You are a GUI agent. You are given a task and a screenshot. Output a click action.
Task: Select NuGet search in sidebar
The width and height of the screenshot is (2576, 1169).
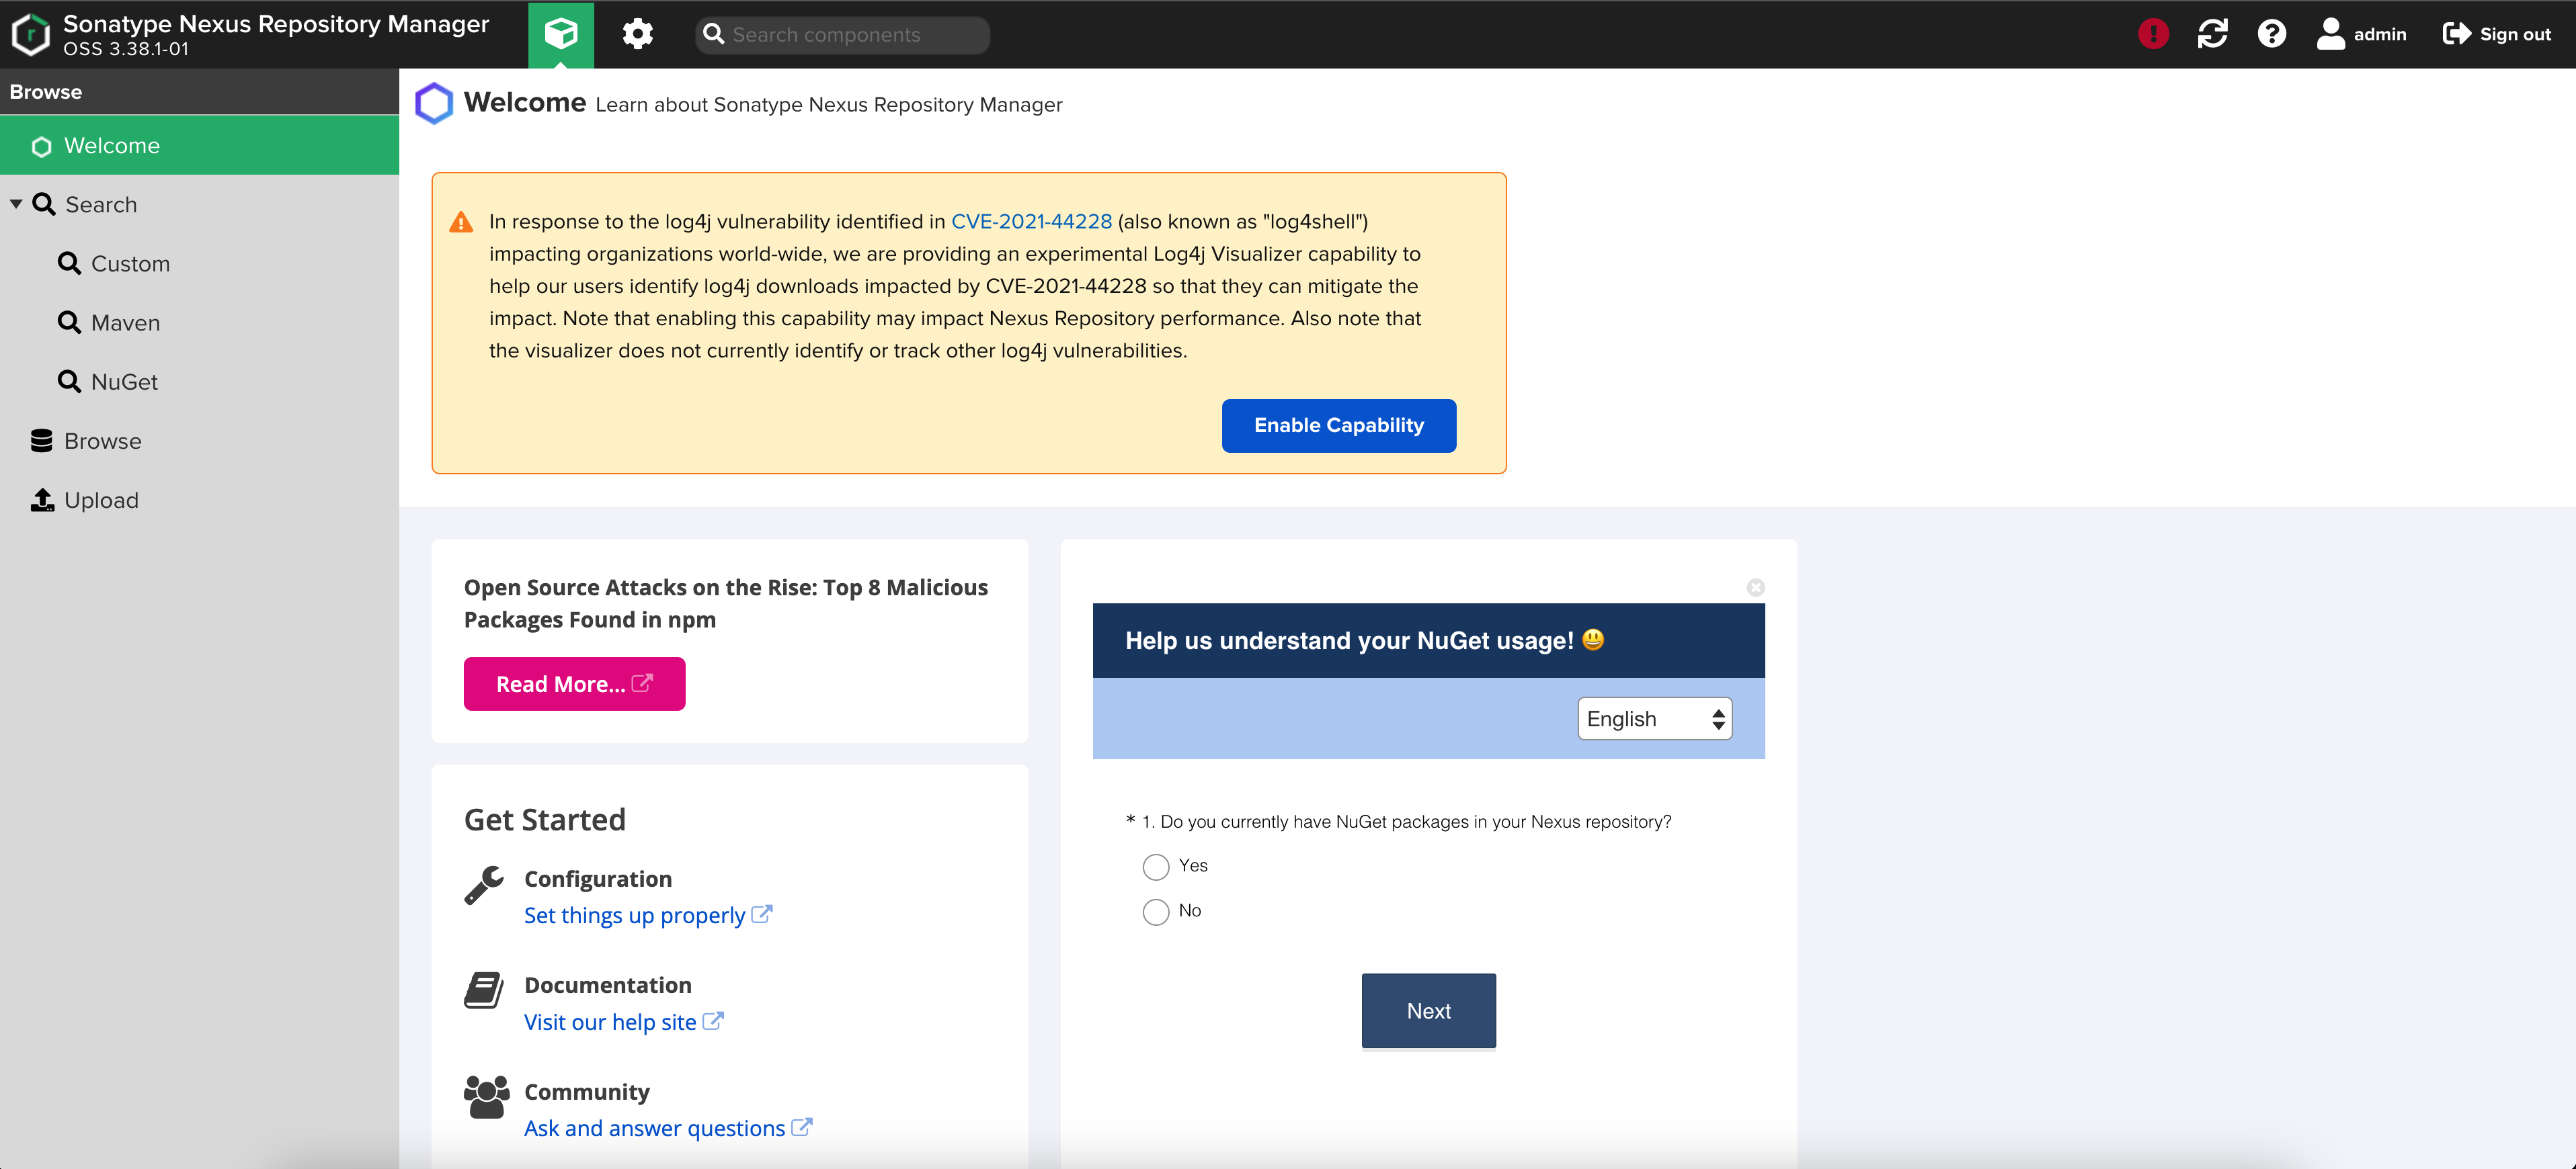[x=123, y=382]
